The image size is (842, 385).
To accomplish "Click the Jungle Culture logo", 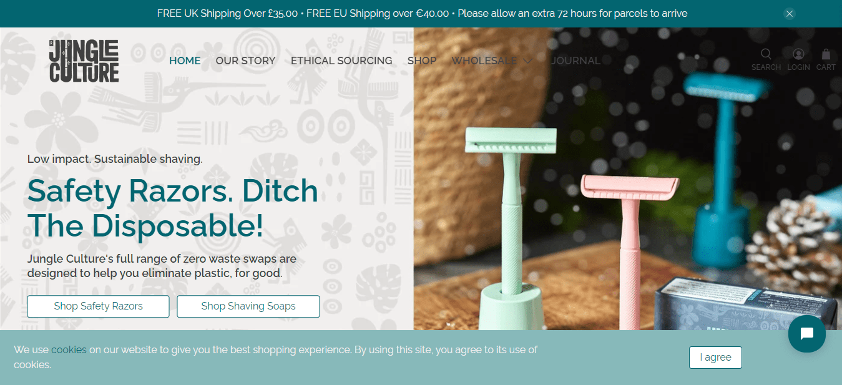I will (84, 61).
